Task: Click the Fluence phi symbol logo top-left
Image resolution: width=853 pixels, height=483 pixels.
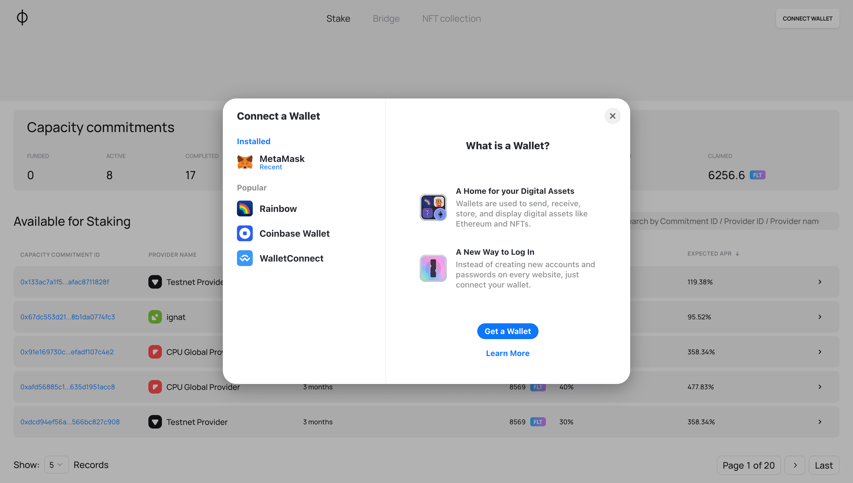Action: click(22, 17)
